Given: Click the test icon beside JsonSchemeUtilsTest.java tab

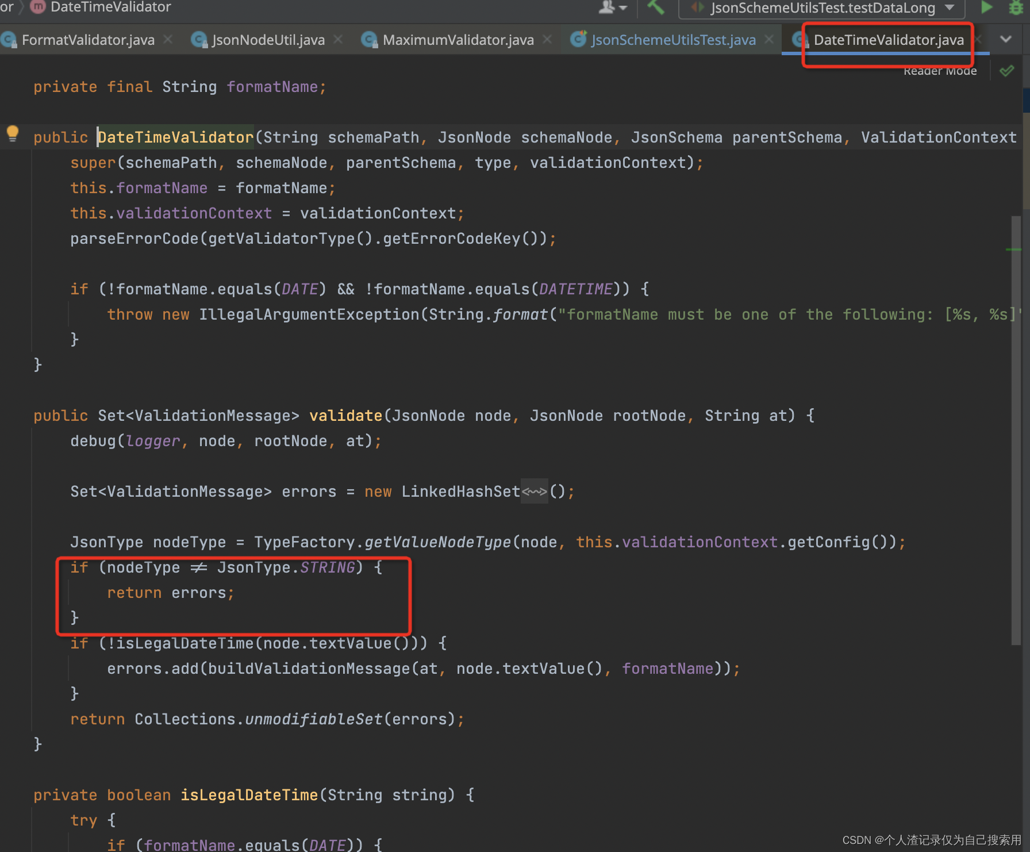Looking at the screenshot, I should [578, 39].
